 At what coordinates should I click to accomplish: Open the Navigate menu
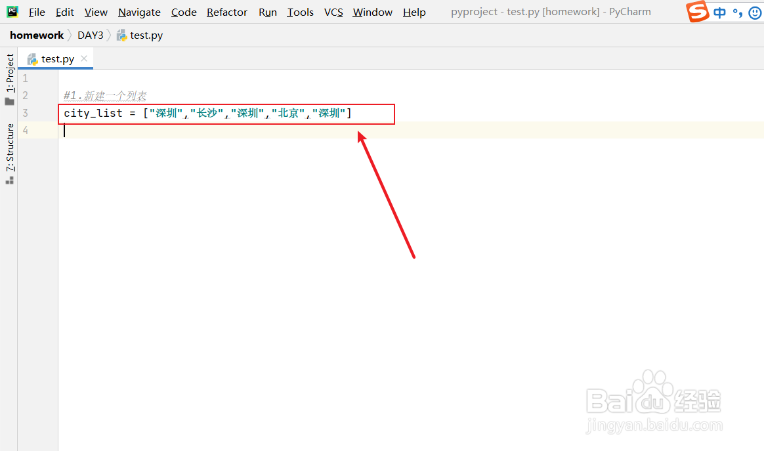click(x=139, y=12)
